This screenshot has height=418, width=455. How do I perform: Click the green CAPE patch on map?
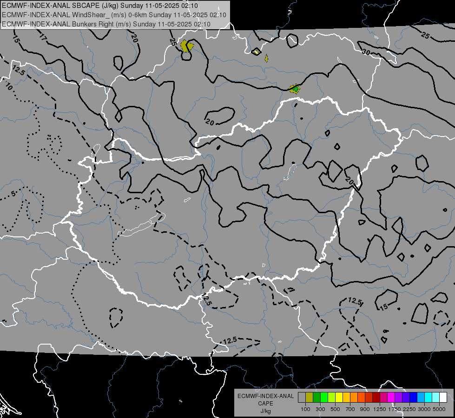coord(296,89)
